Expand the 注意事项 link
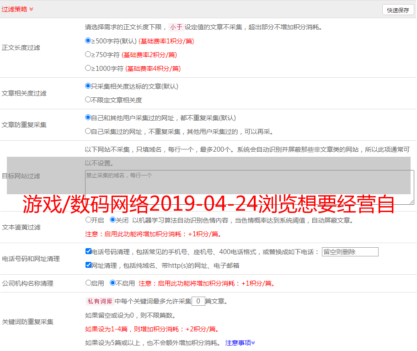This screenshot has height=351, width=417. (240, 343)
